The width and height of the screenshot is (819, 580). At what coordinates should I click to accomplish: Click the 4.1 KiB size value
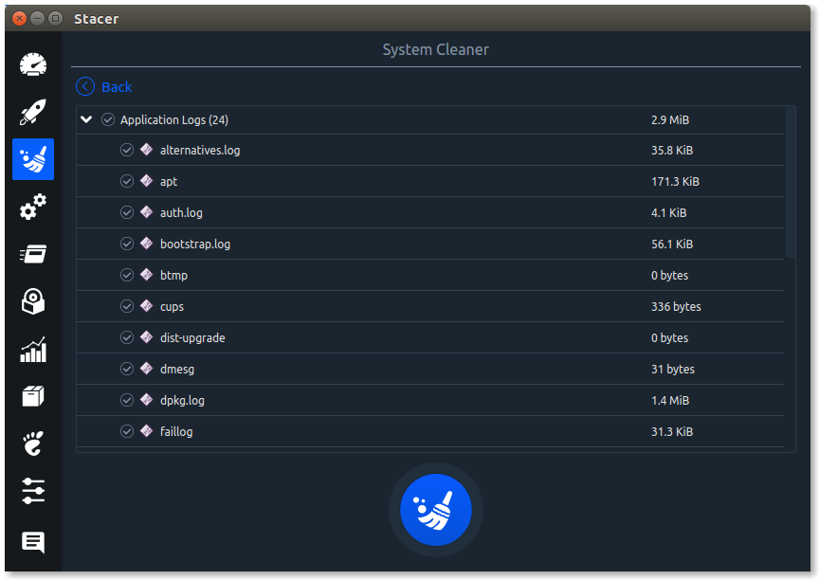pyautogui.click(x=669, y=213)
